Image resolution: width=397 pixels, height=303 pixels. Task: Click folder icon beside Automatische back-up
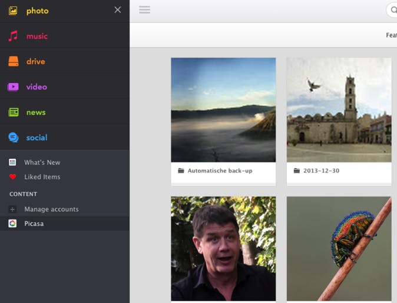point(181,171)
